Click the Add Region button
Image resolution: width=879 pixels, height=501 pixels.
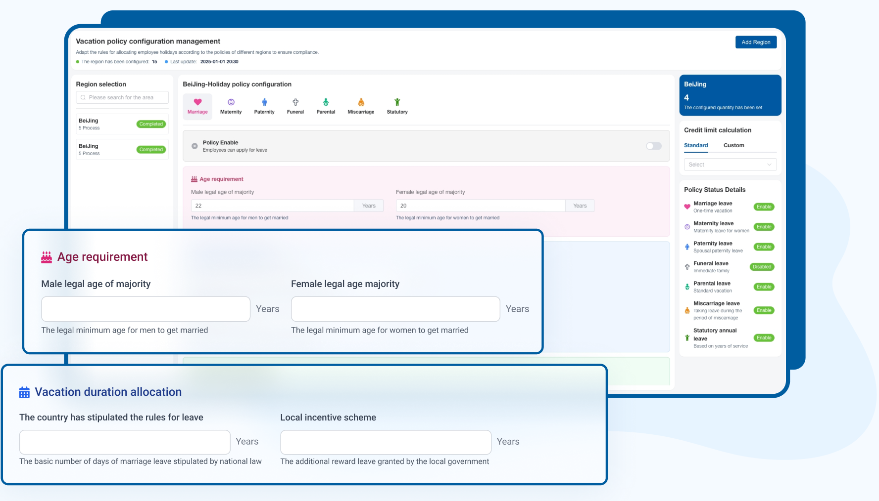(x=756, y=42)
